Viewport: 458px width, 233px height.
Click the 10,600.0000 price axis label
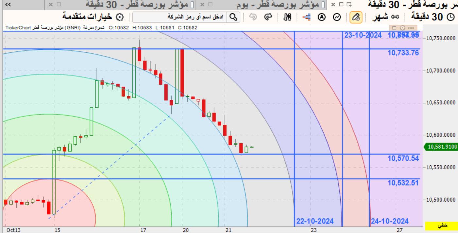(x=441, y=135)
